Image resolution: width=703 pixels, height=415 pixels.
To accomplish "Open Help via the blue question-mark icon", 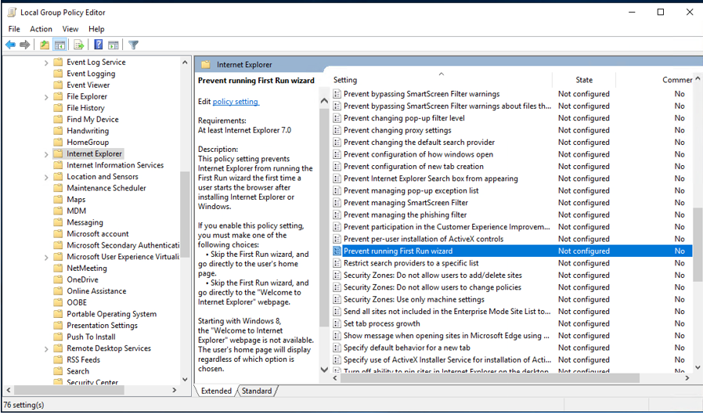I will pos(99,45).
